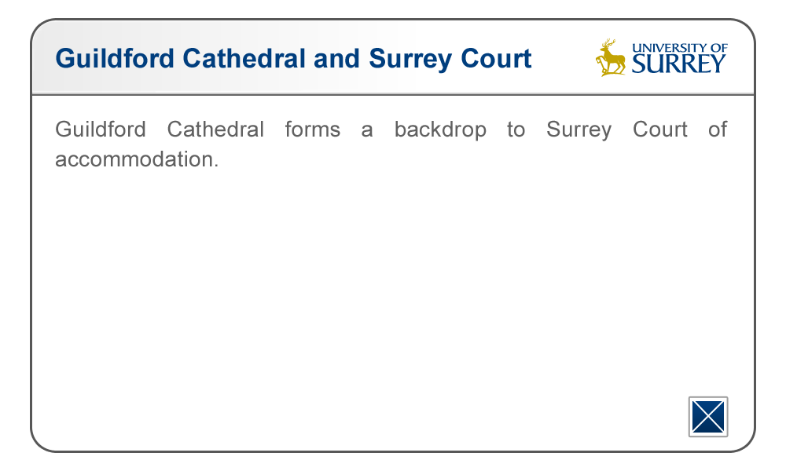The width and height of the screenshot is (786, 471).
Task: Click the word 'accommodation.' in description
Action: (137, 159)
